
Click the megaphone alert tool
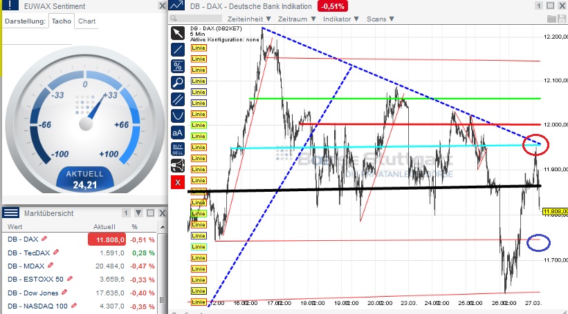tap(178, 166)
